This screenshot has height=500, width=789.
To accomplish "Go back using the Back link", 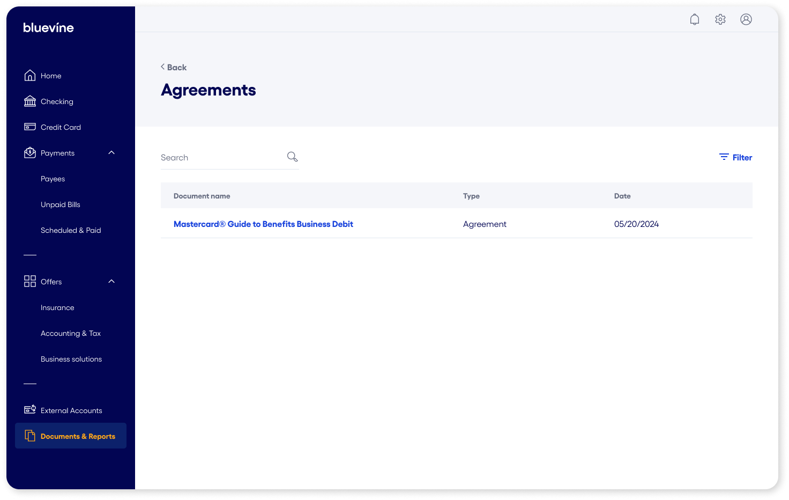I will point(173,67).
